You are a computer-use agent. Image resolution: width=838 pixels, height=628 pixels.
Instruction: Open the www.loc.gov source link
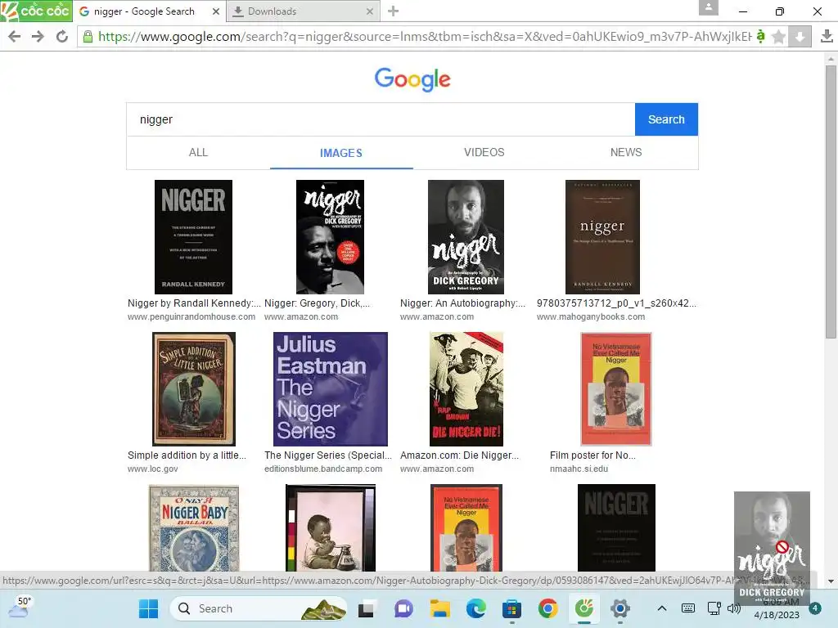tap(152, 469)
